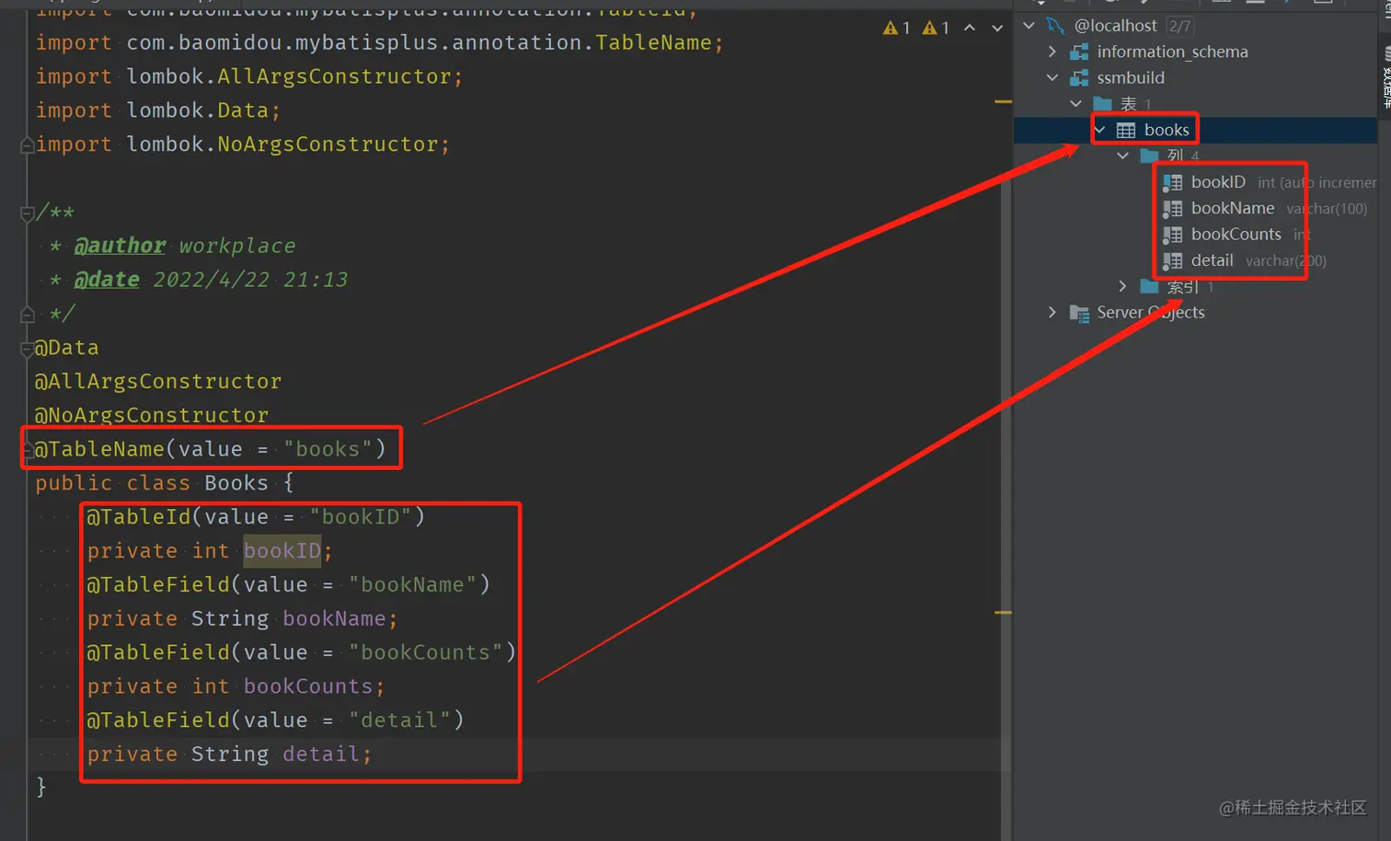Viewport: 1391px width, 841px height.
Task: Click the detail column icon
Action: (1172, 260)
